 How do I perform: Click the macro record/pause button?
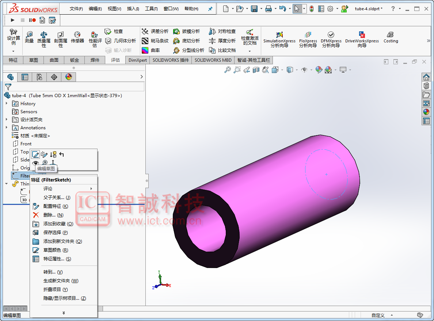(x=32, y=20)
